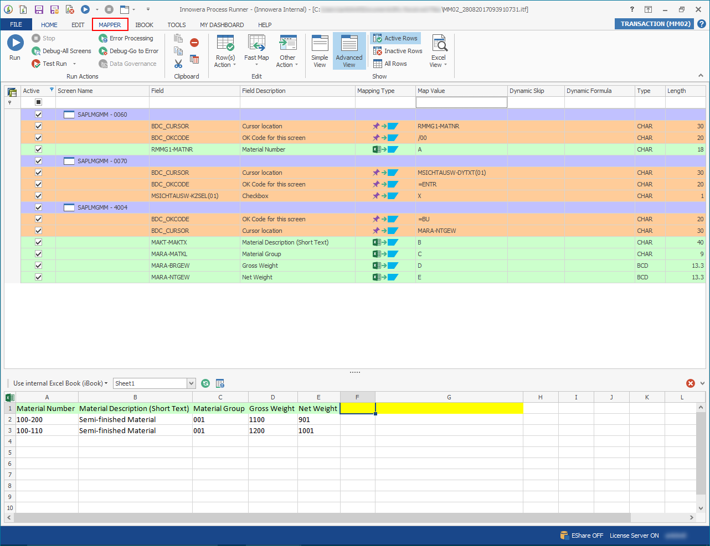Click the Map Value filter input field
710x546 pixels.
click(461, 102)
